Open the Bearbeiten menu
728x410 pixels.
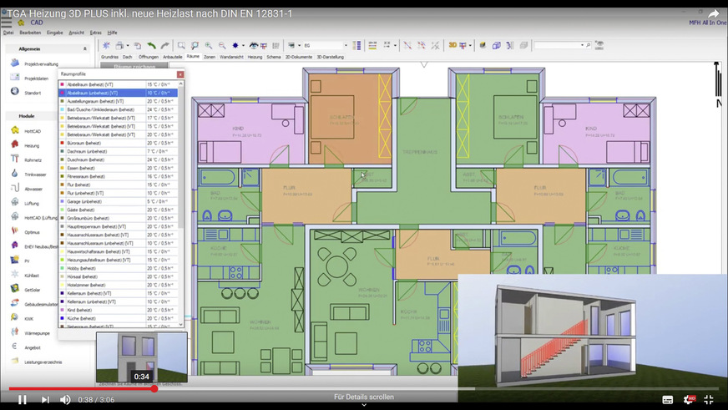pyautogui.click(x=30, y=33)
